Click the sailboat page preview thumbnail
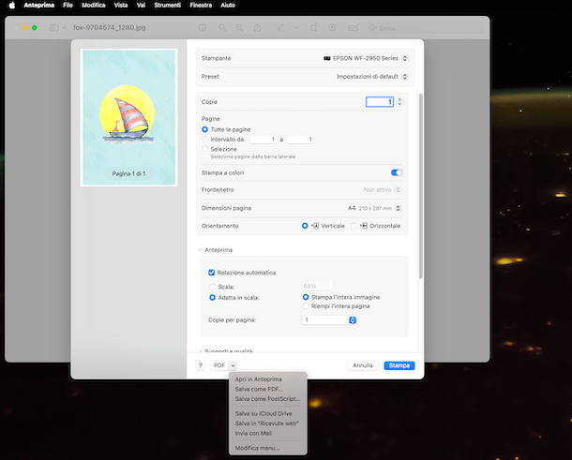Viewport: 572px width, 460px height. tap(128, 117)
